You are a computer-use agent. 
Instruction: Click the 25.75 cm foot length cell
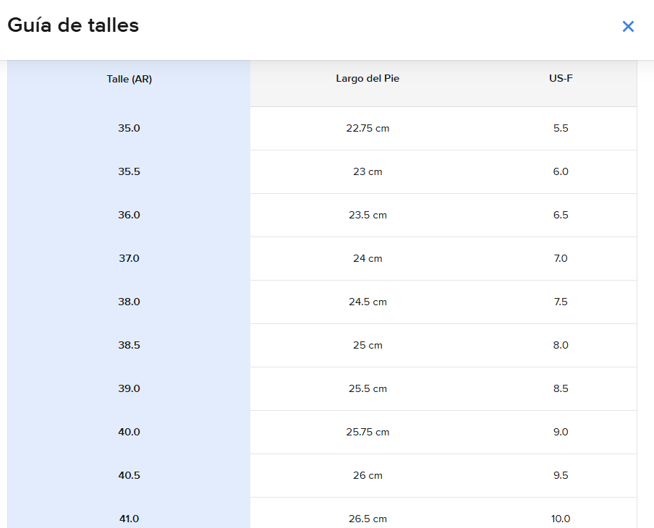[368, 432]
